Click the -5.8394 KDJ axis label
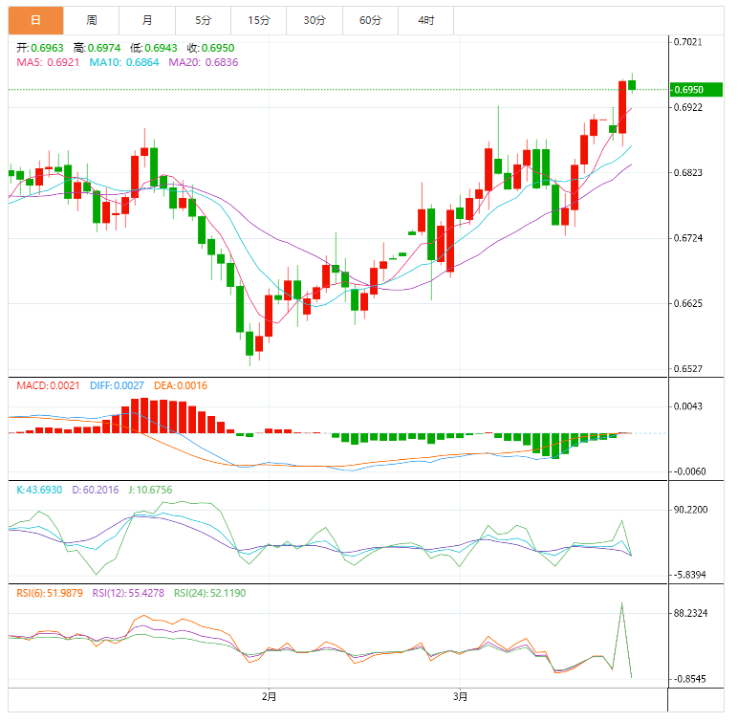 689,575
